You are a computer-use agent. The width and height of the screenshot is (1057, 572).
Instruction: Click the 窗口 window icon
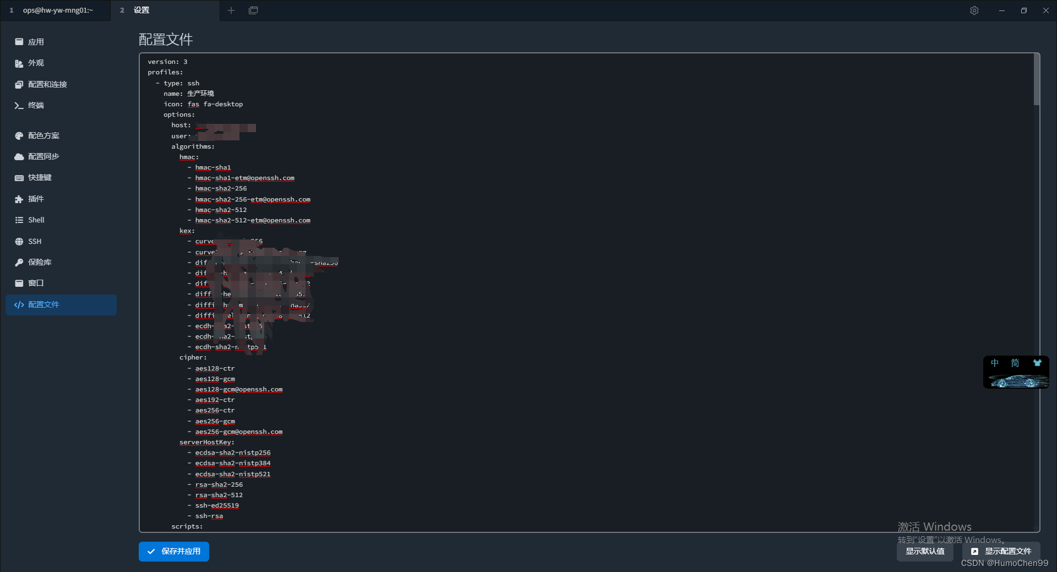pyautogui.click(x=19, y=283)
